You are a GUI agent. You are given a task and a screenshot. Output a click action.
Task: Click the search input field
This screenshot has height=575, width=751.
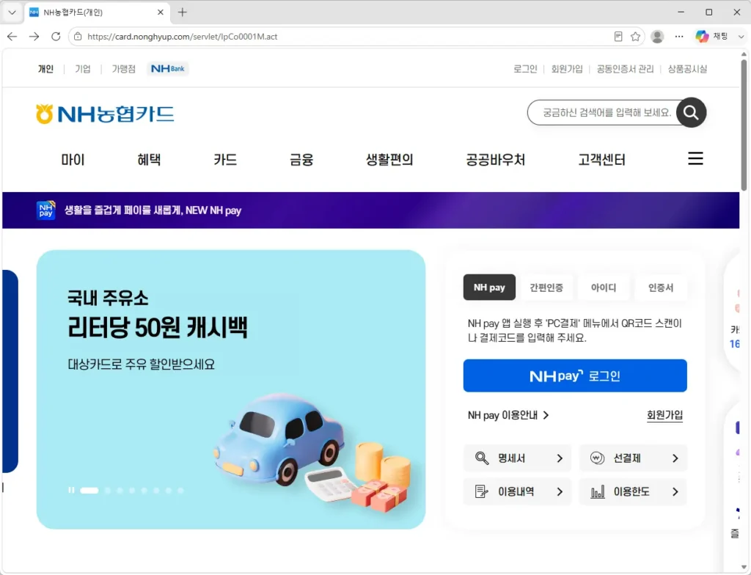[605, 113]
